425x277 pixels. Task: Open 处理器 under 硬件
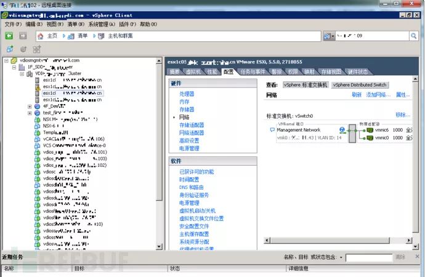click(x=187, y=94)
